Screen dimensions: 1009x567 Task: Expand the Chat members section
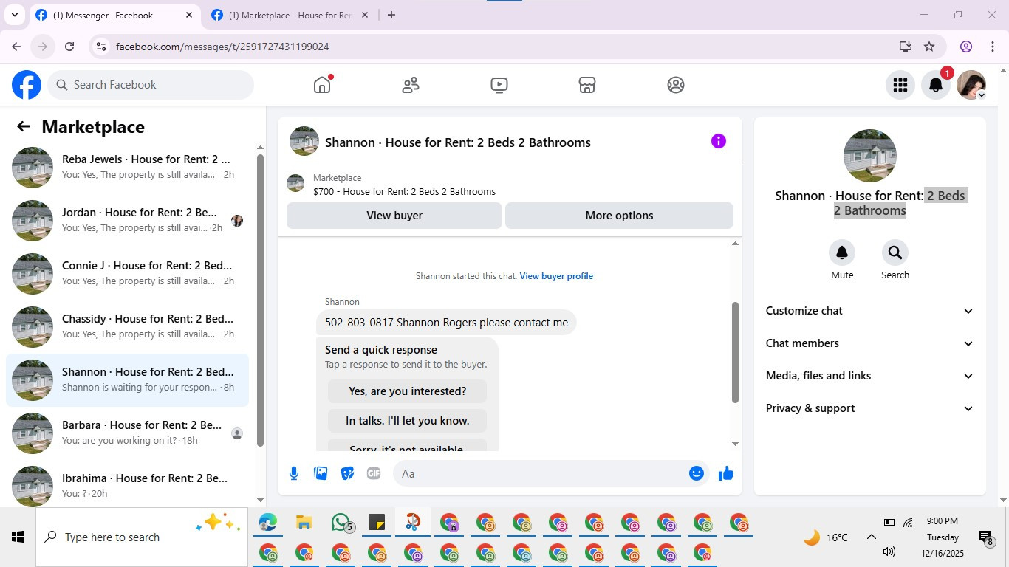pyautogui.click(x=869, y=343)
